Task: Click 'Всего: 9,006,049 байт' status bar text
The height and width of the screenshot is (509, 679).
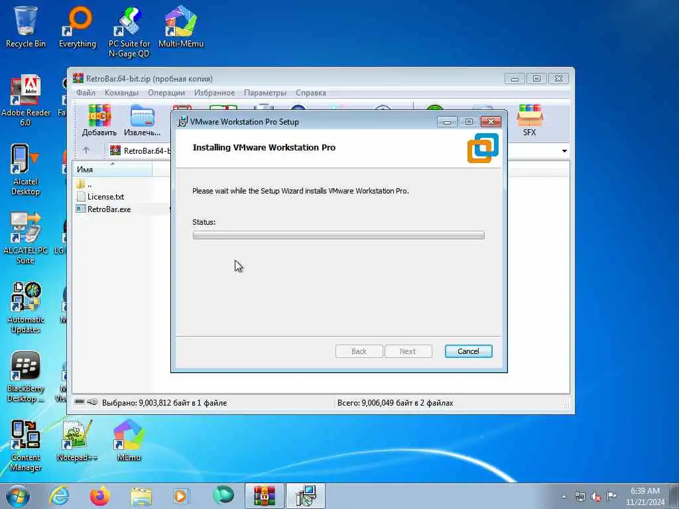Action: coord(395,403)
